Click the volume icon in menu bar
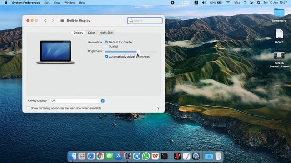This screenshot has height=163, width=291. click(x=204, y=3)
